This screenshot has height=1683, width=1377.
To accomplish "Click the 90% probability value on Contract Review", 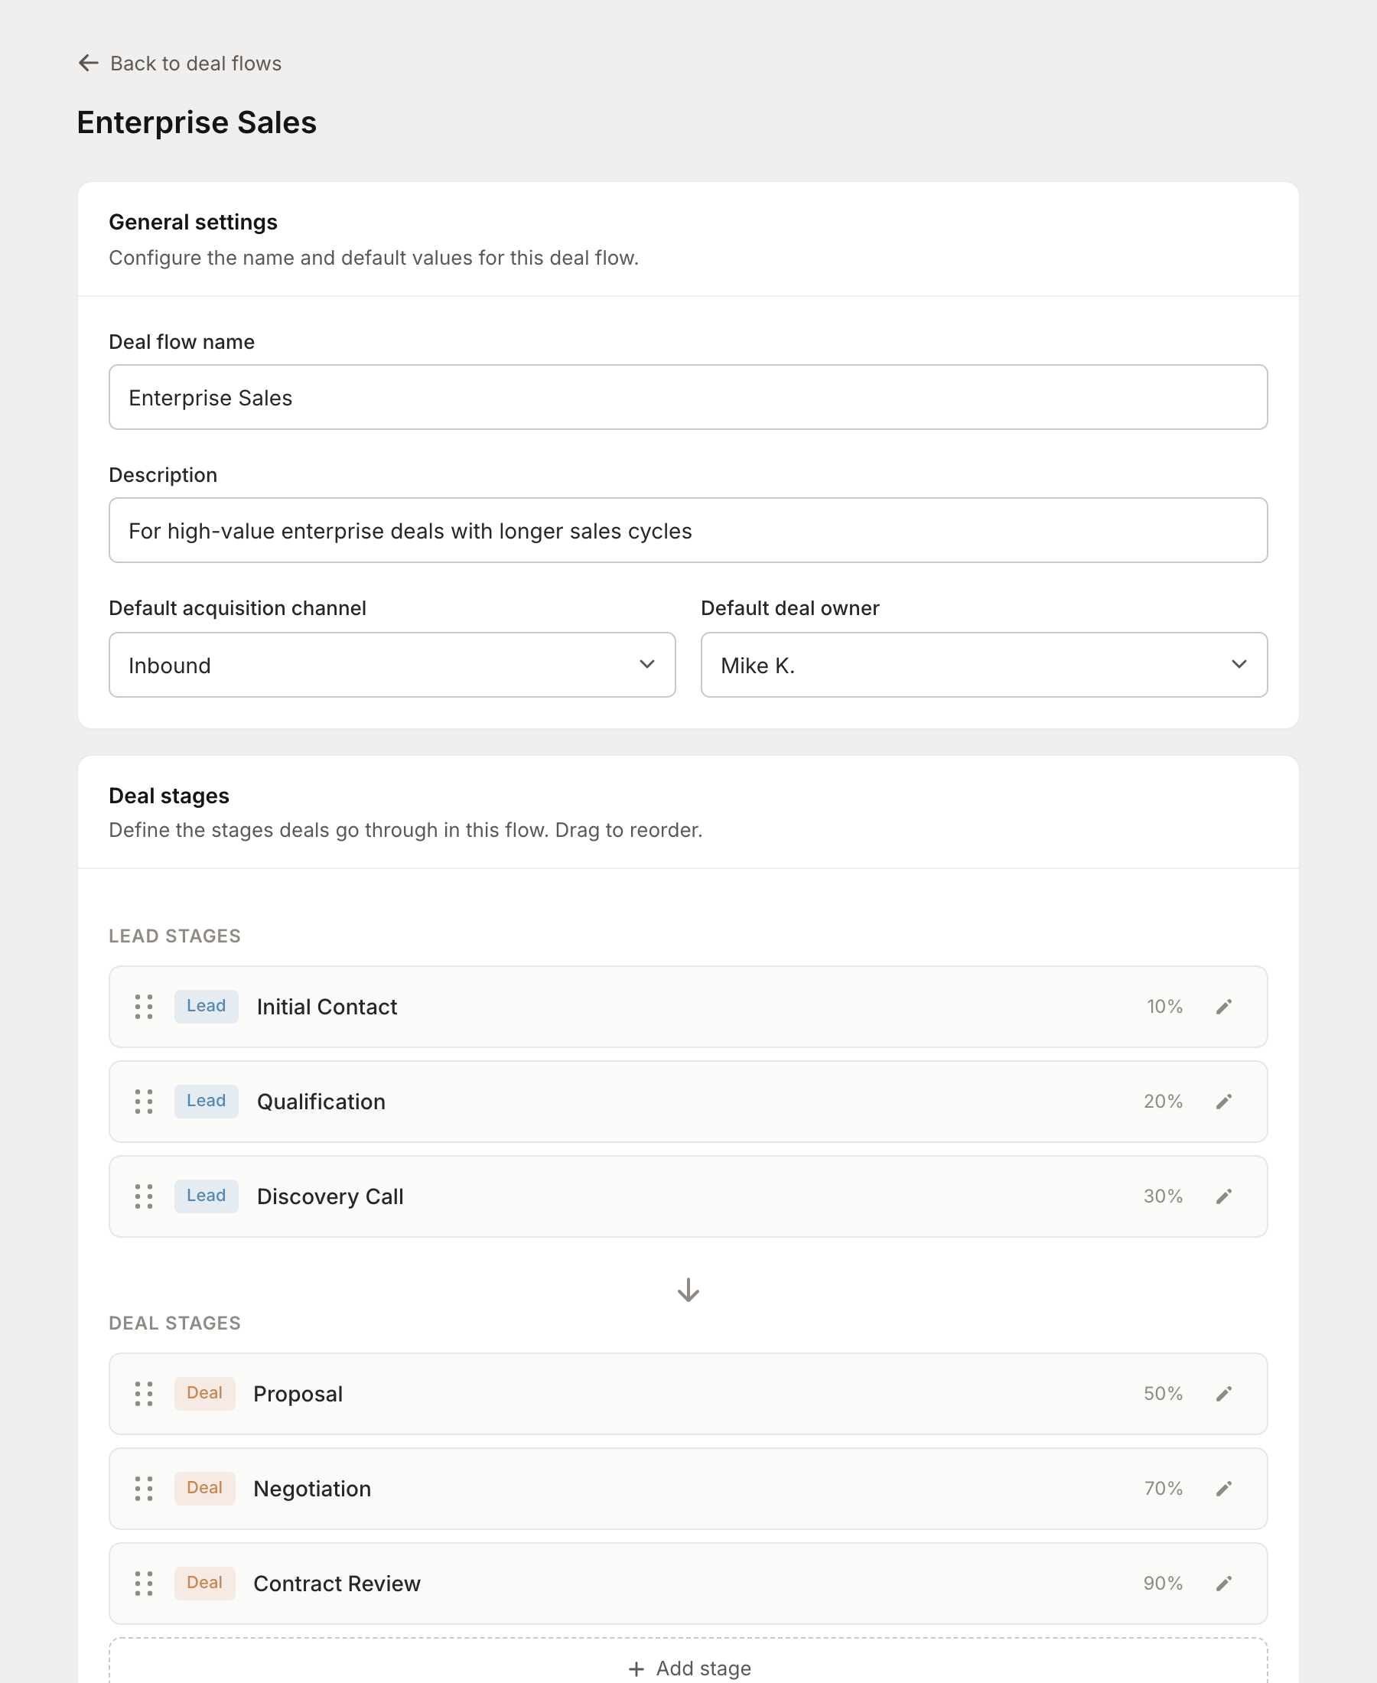I will [1163, 1583].
